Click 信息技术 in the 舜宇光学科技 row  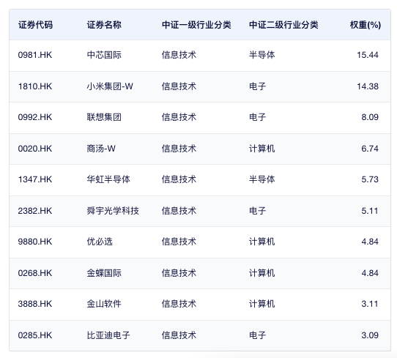(179, 211)
